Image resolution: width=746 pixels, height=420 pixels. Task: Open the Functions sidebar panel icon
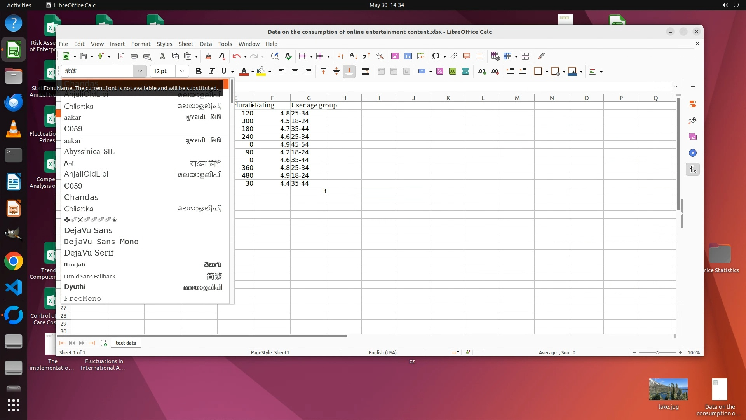click(x=692, y=169)
